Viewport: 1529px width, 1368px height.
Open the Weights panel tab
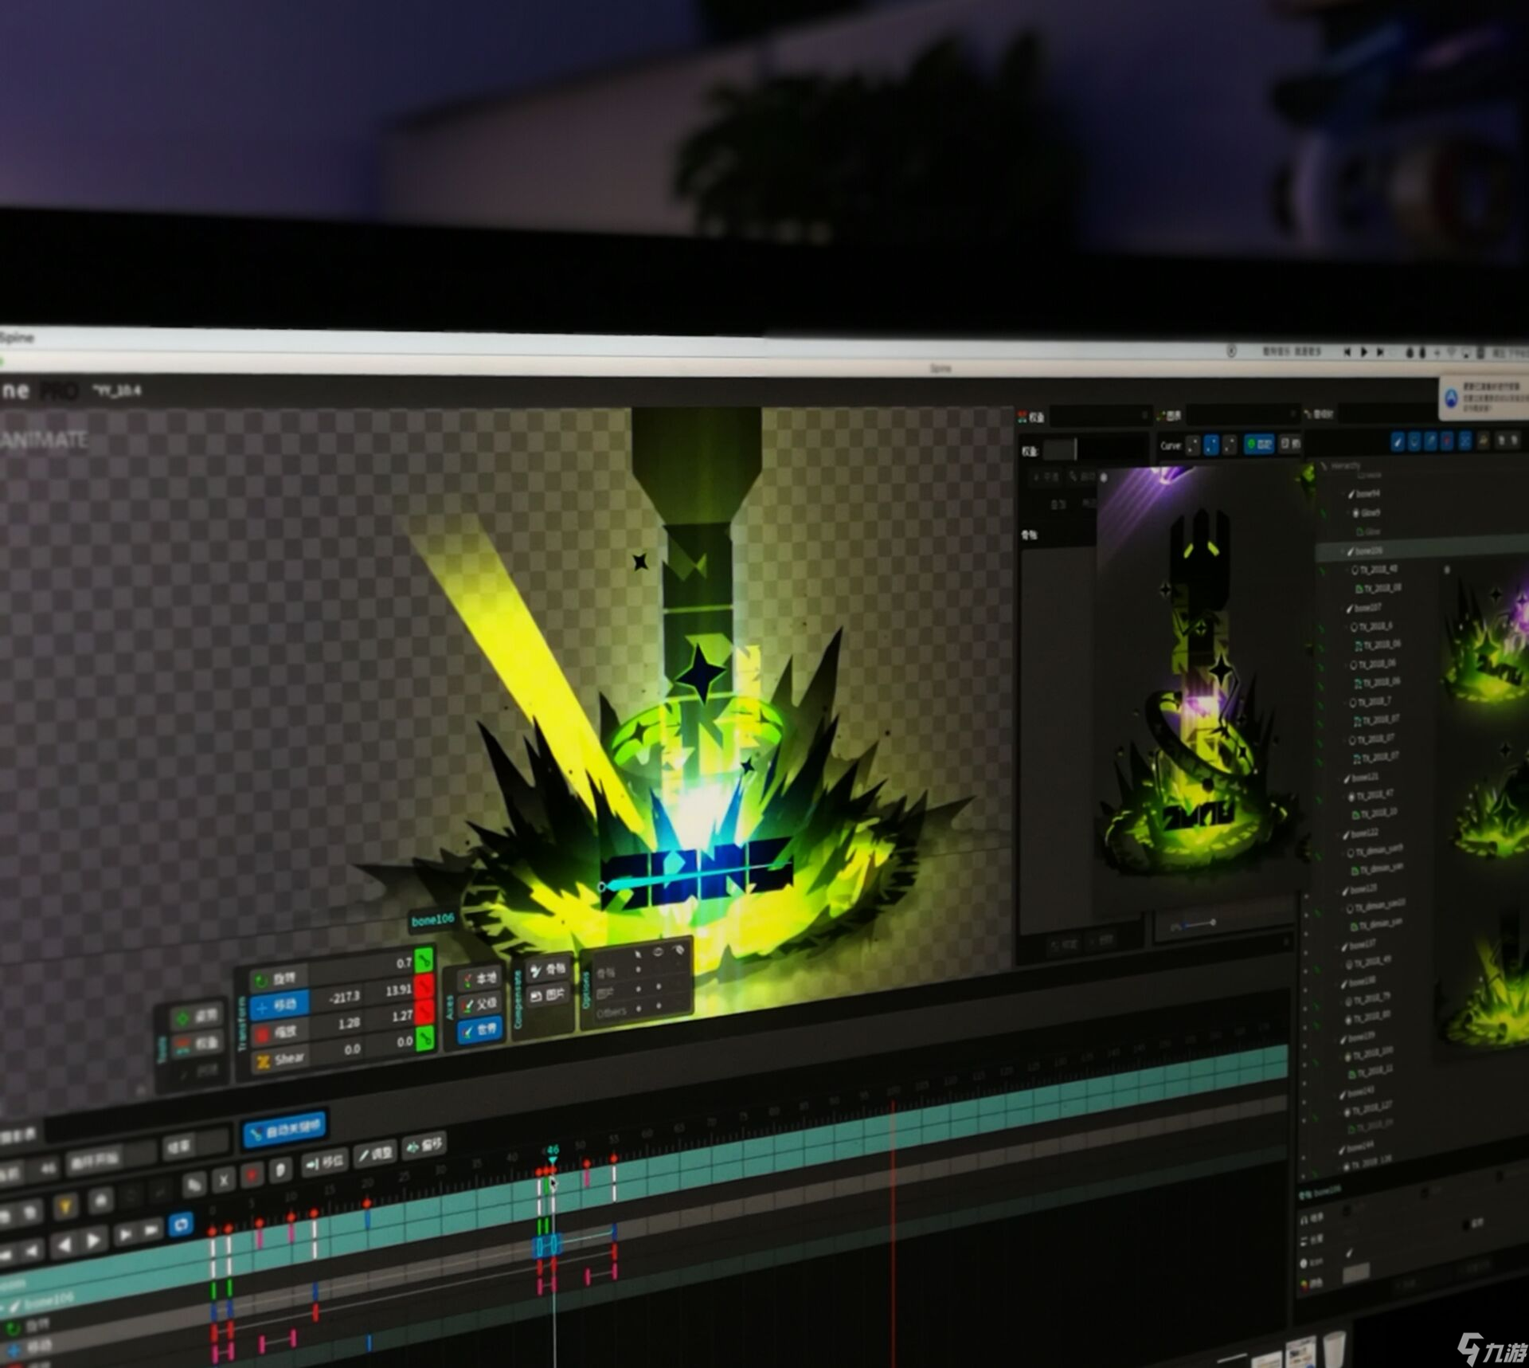[1031, 417]
